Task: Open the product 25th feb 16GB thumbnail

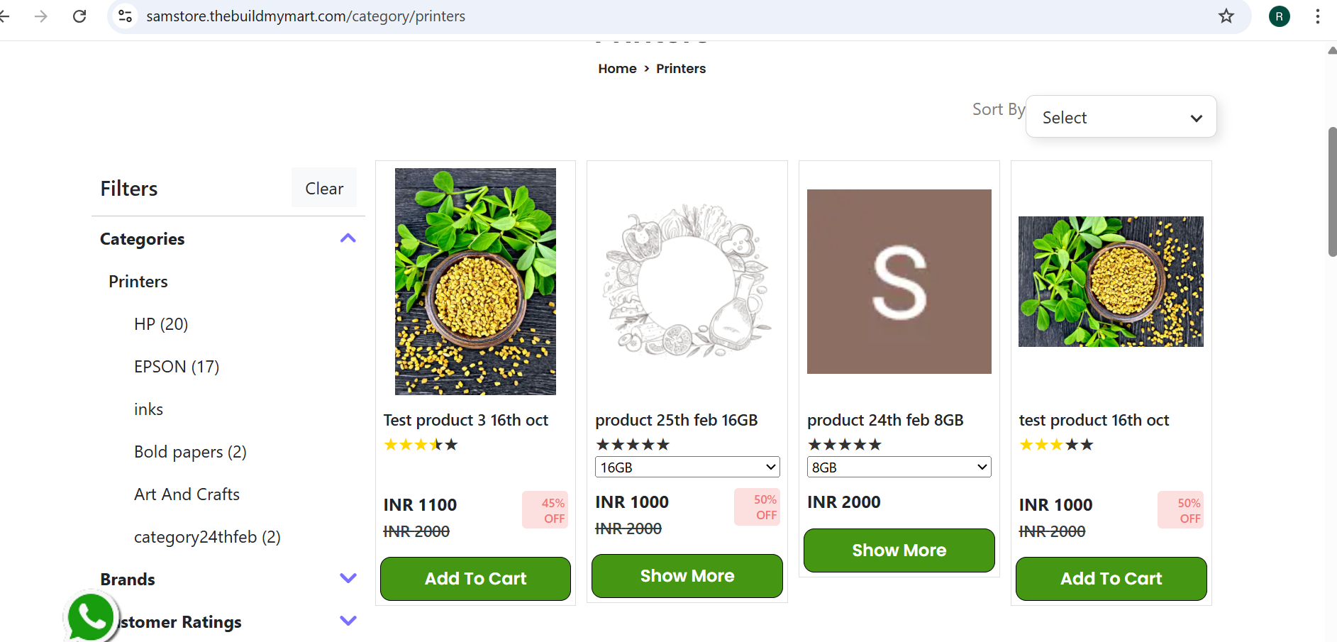Action: tap(687, 281)
